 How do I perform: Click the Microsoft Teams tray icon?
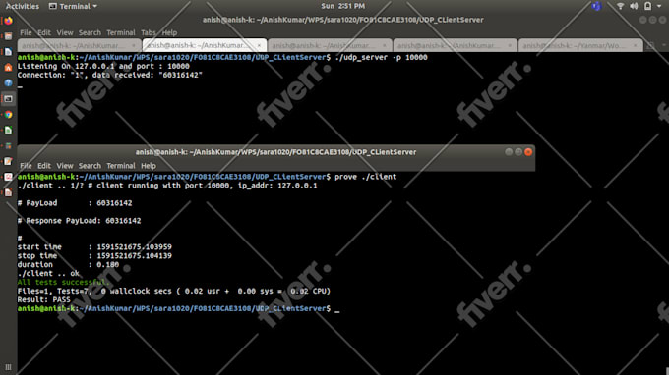596,6
